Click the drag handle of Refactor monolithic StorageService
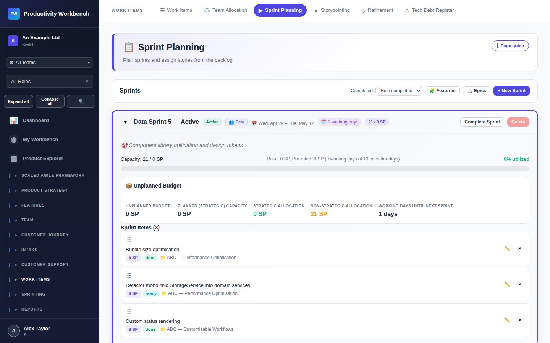This screenshot has height=343, width=550. [x=129, y=276]
